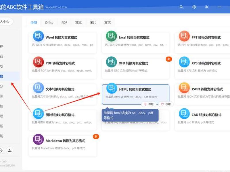Open OFD 转换为其它格式 title
This screenshot has height=172, width=230.
[133, 63]
